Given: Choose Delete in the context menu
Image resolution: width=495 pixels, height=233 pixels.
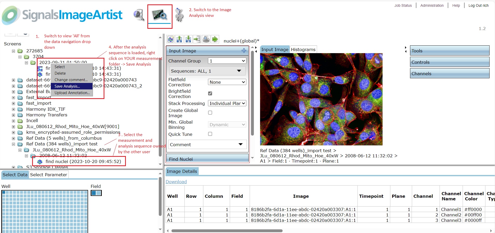Looking at the screenshot, I should tap(72, 73).
